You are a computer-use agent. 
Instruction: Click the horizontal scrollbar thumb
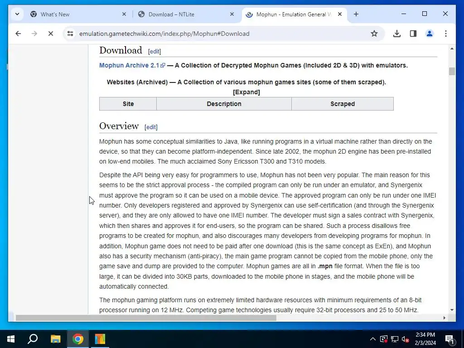point(146,318)
